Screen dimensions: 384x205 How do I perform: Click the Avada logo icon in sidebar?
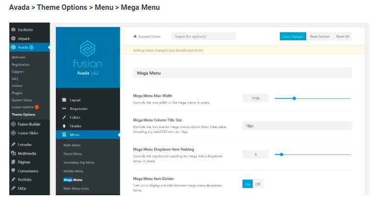[14, 47]
